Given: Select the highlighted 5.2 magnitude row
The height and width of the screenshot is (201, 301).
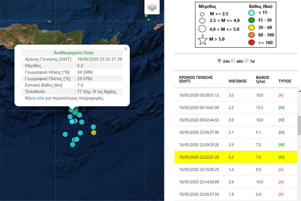Looking at the screenshot, I should pos(235,156).
